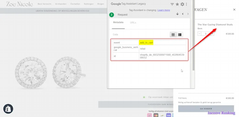Click the Request label in Tag Assistant

pyautogui.click(x=122, y=15)
